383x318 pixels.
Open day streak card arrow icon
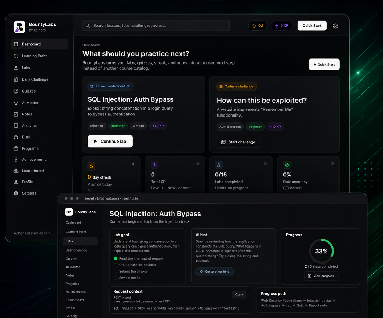coord(133,164)
